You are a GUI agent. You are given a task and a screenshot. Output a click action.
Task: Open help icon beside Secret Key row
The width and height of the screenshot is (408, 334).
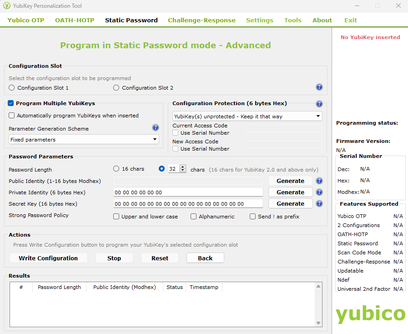pyautogui.click(x=319, y=203)
